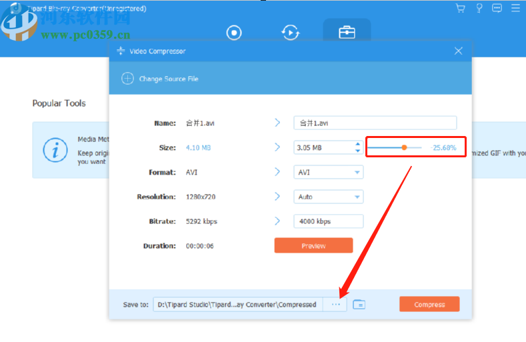
Task: Click the Media Metadata info icon
Action: tap(55, 150)
